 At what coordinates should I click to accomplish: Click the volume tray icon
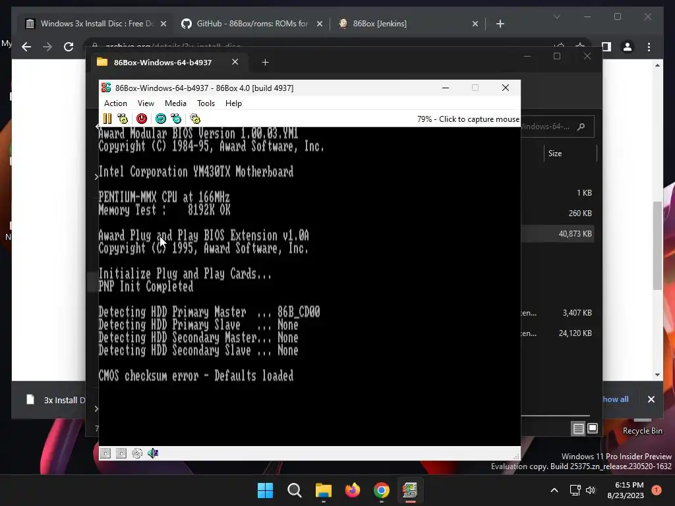coord(591,490)
